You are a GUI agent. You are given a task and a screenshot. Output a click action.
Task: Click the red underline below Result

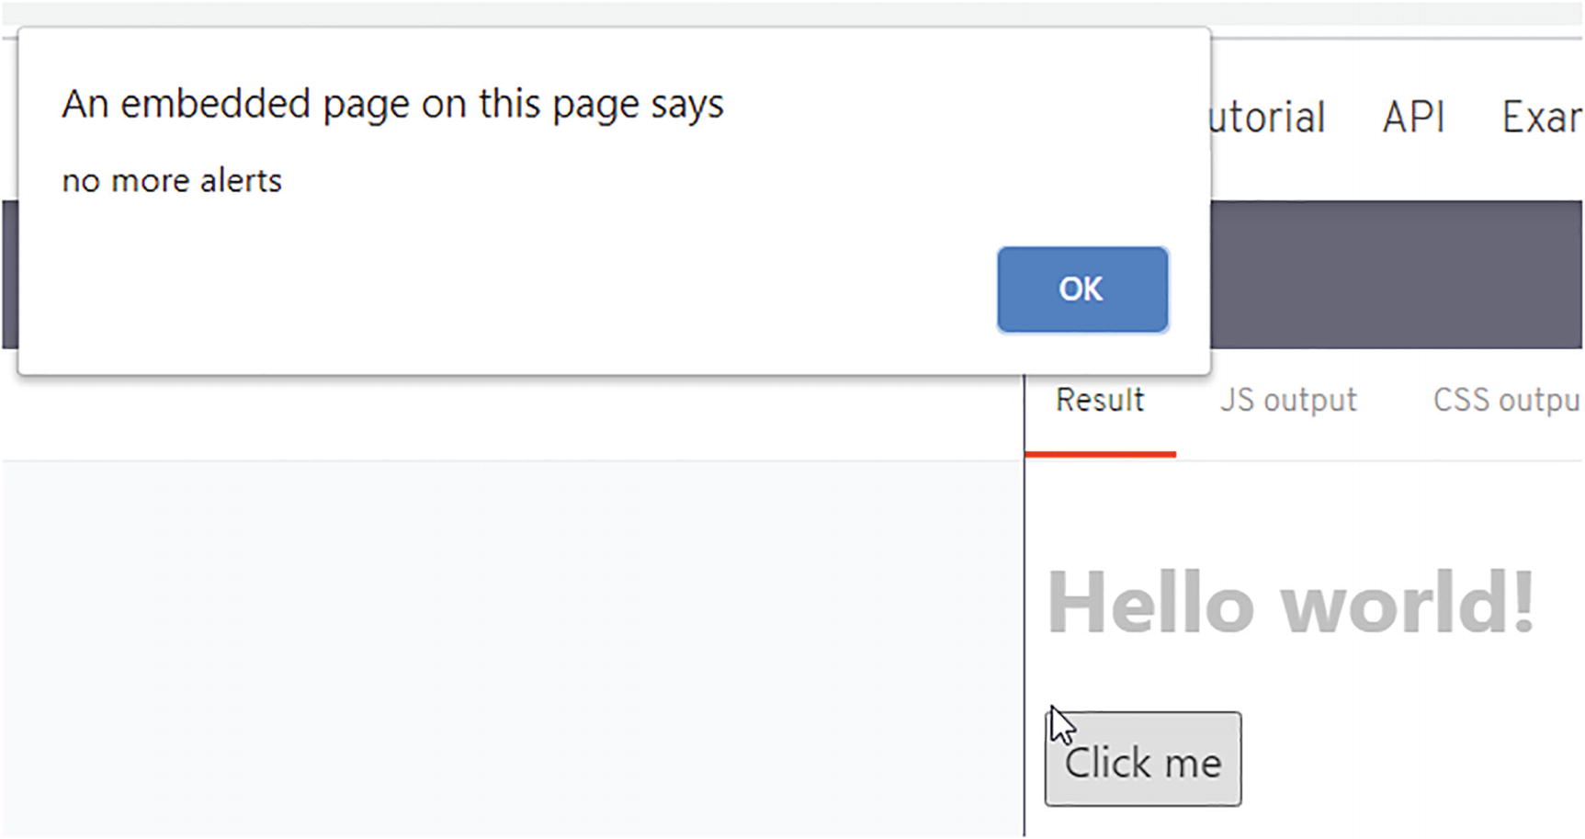pyautogui.click(x=1100, y=454)
